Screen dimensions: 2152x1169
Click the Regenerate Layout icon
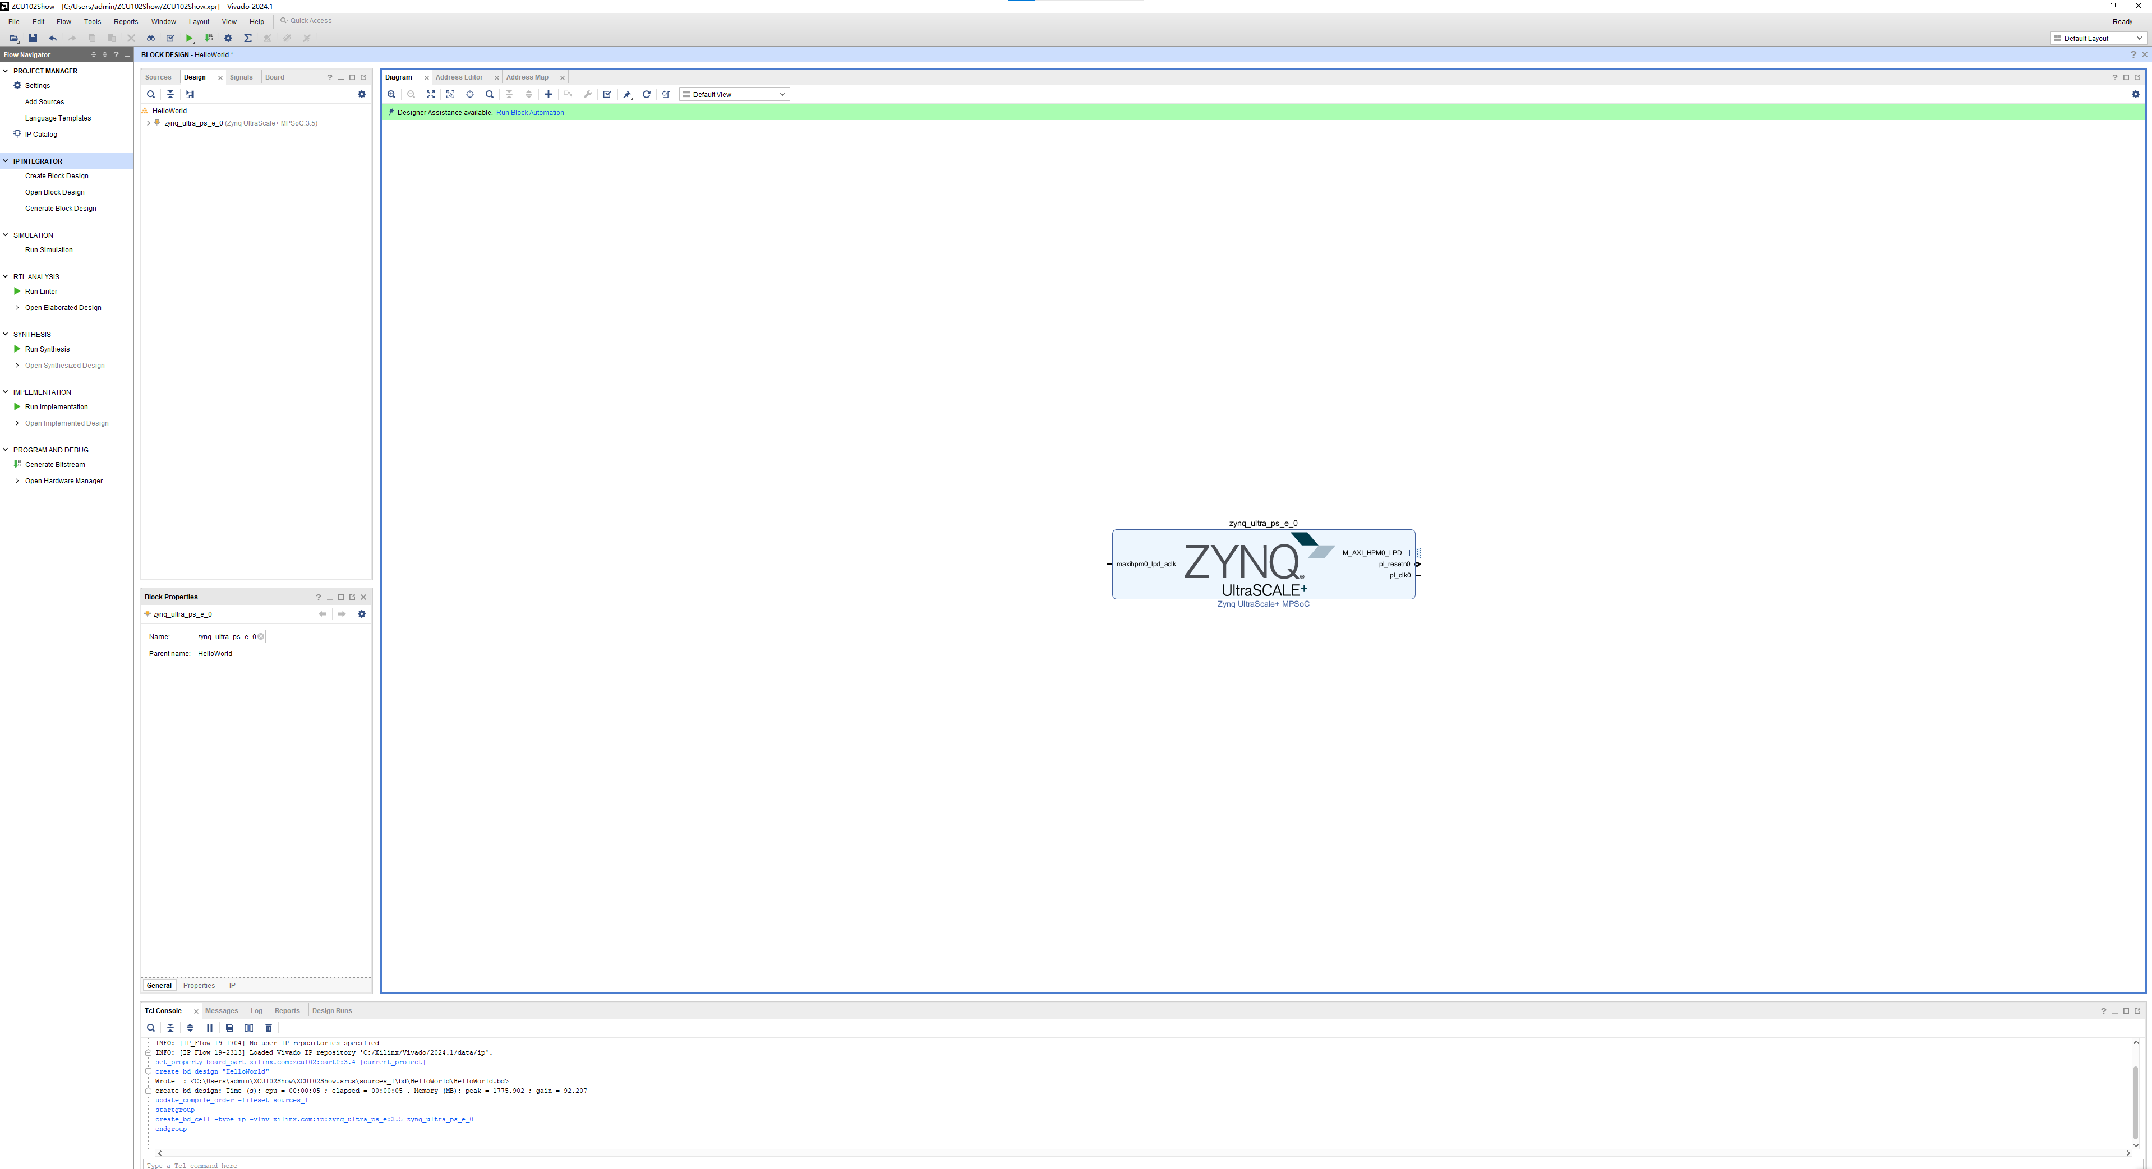tap(645, 94)
